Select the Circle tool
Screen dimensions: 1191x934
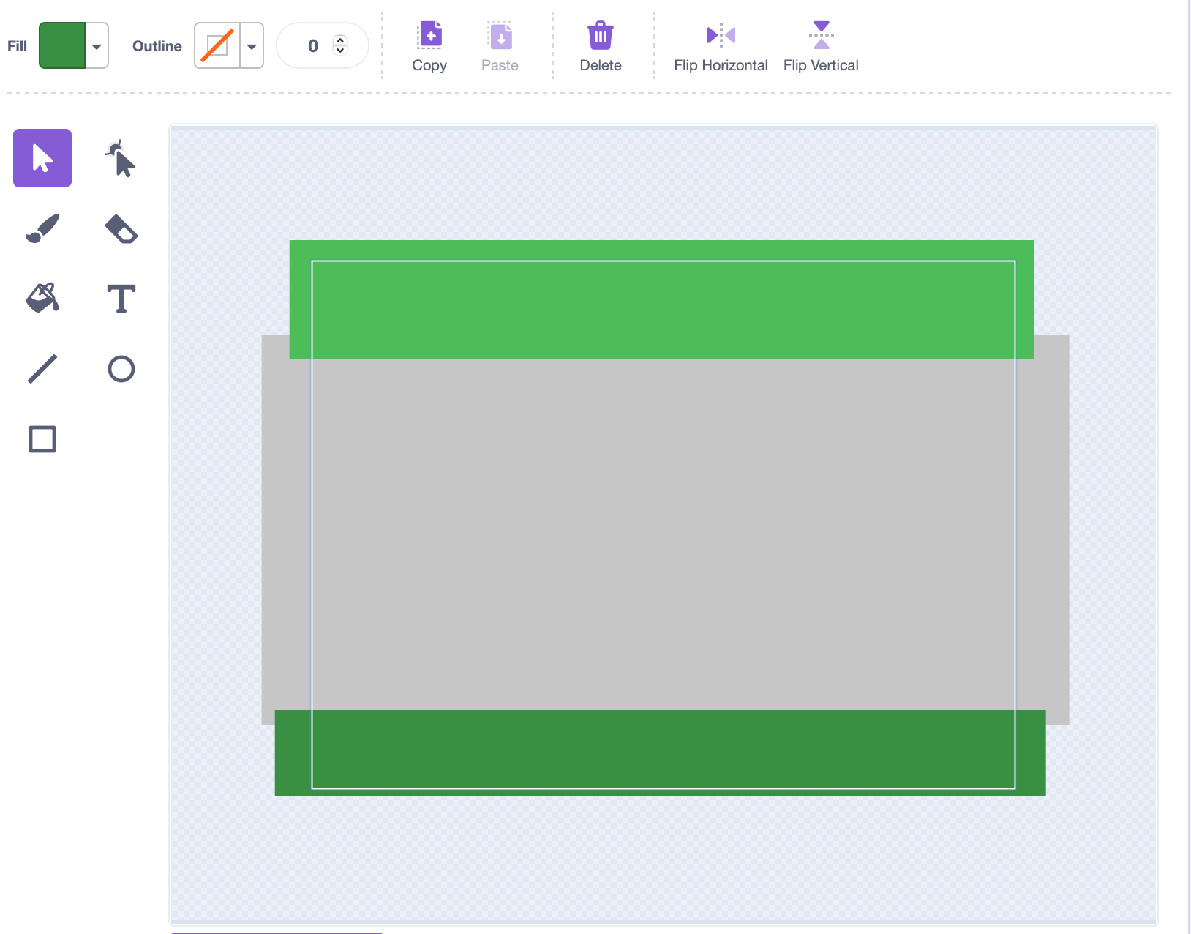pyautogui.click(x=121, y=369)
